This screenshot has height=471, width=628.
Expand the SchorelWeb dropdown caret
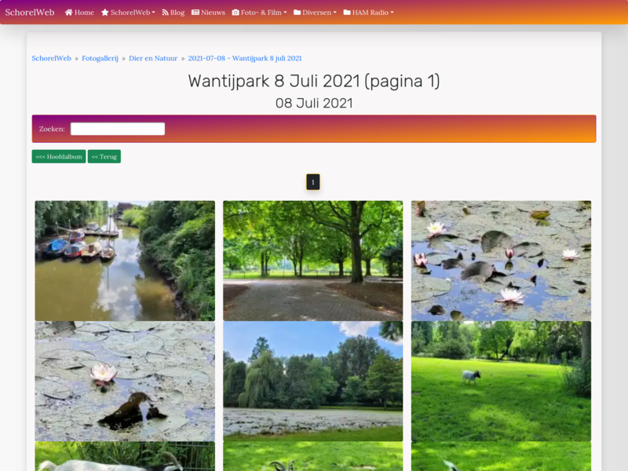tap(153, 13)
